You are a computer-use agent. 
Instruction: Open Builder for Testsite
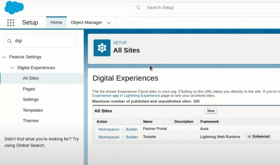point(132,137)
